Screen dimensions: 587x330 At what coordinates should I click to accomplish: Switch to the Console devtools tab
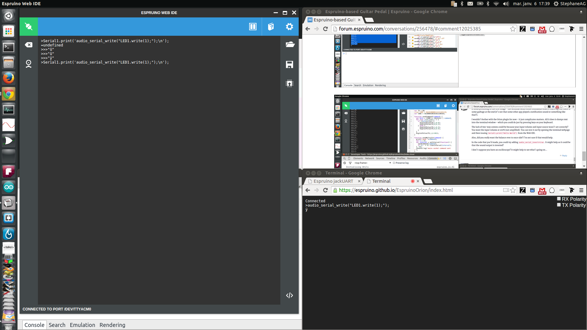[34, 325]
